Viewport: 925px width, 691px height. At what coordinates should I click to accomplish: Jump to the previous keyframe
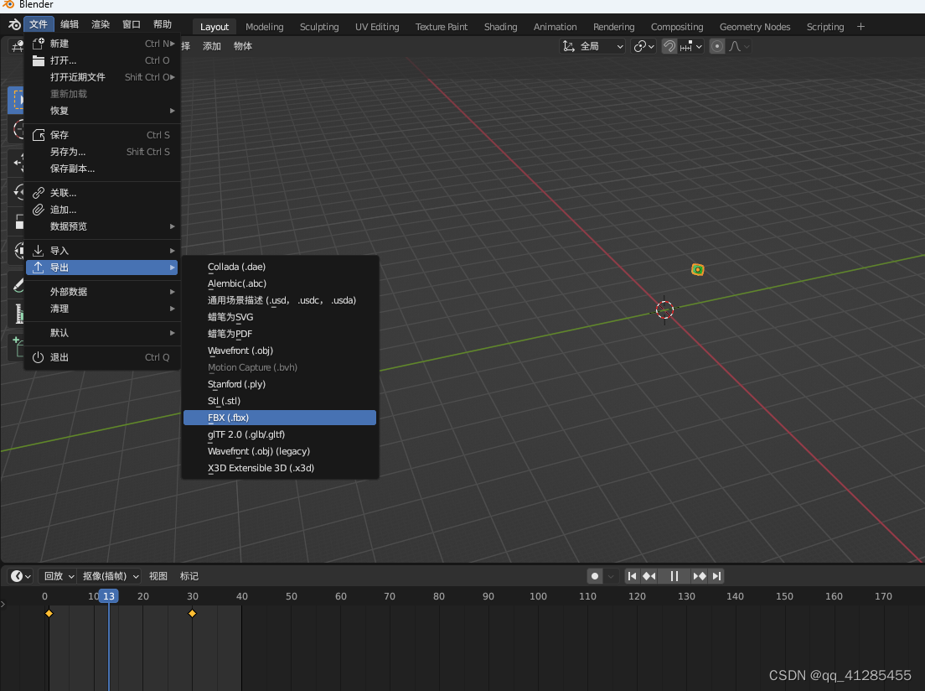(649, 576)
